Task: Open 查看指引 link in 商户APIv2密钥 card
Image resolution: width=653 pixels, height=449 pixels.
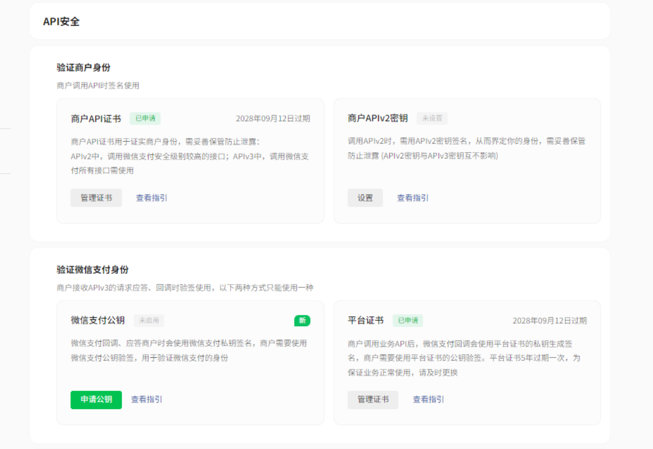Action: point(413,198)
